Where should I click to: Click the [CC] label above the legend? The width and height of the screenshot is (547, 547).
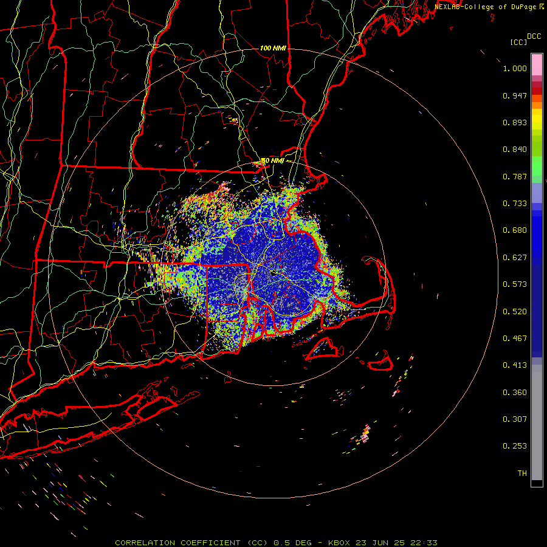click(x=518, y=42)
